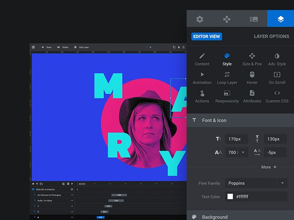Open the slide options tab
294x220 pixels.
(253, 20)
